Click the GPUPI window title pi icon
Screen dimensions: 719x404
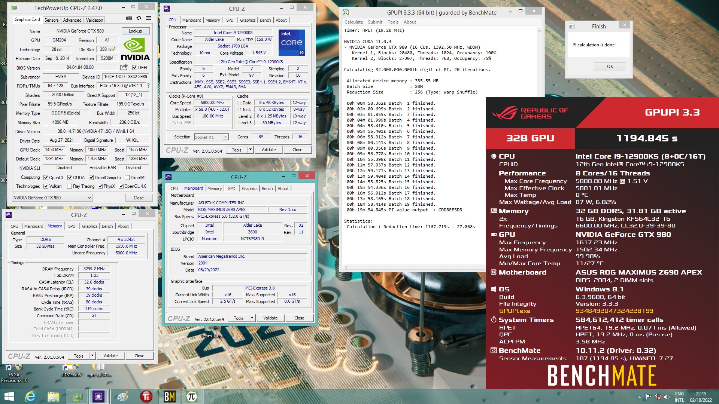click(x=345, y=12)
